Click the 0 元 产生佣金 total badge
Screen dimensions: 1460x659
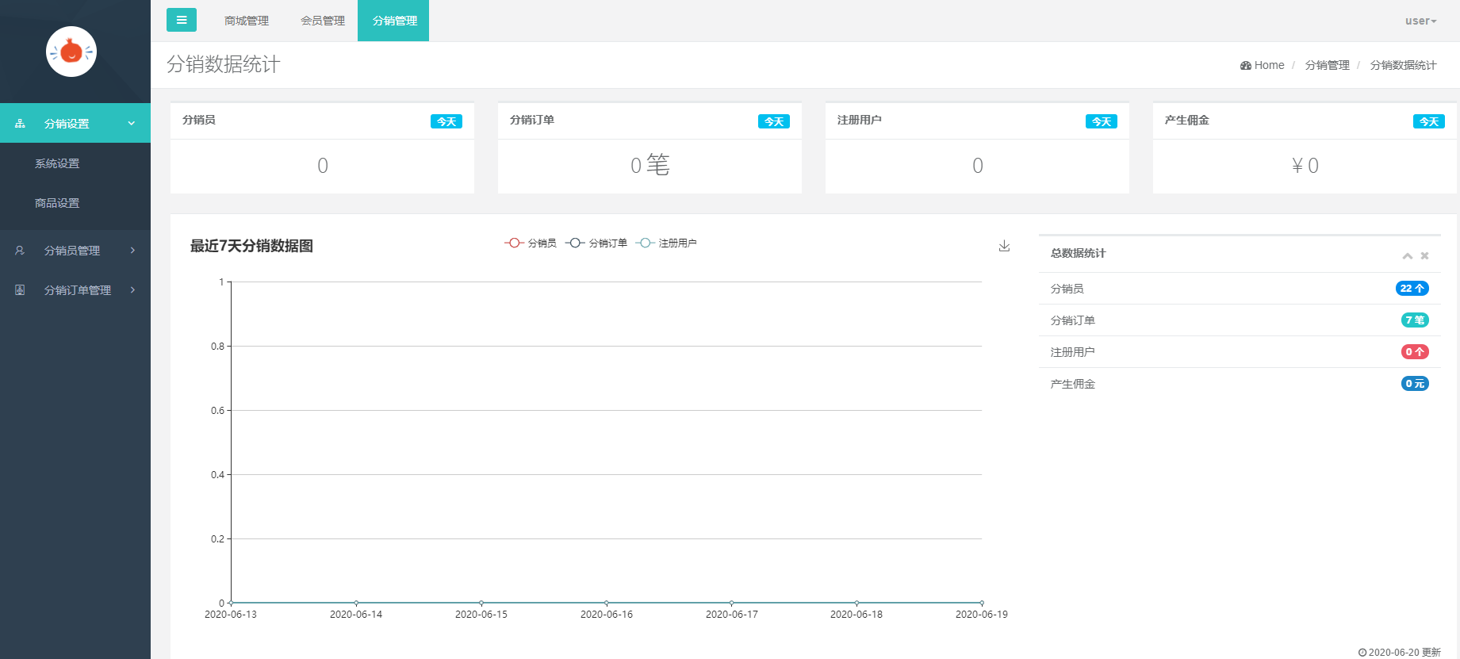pyautogui.click(x=1415, y=384)
